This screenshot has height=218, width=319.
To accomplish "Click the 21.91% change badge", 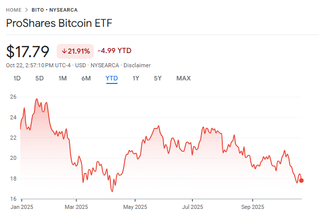I will coord(75,51).
